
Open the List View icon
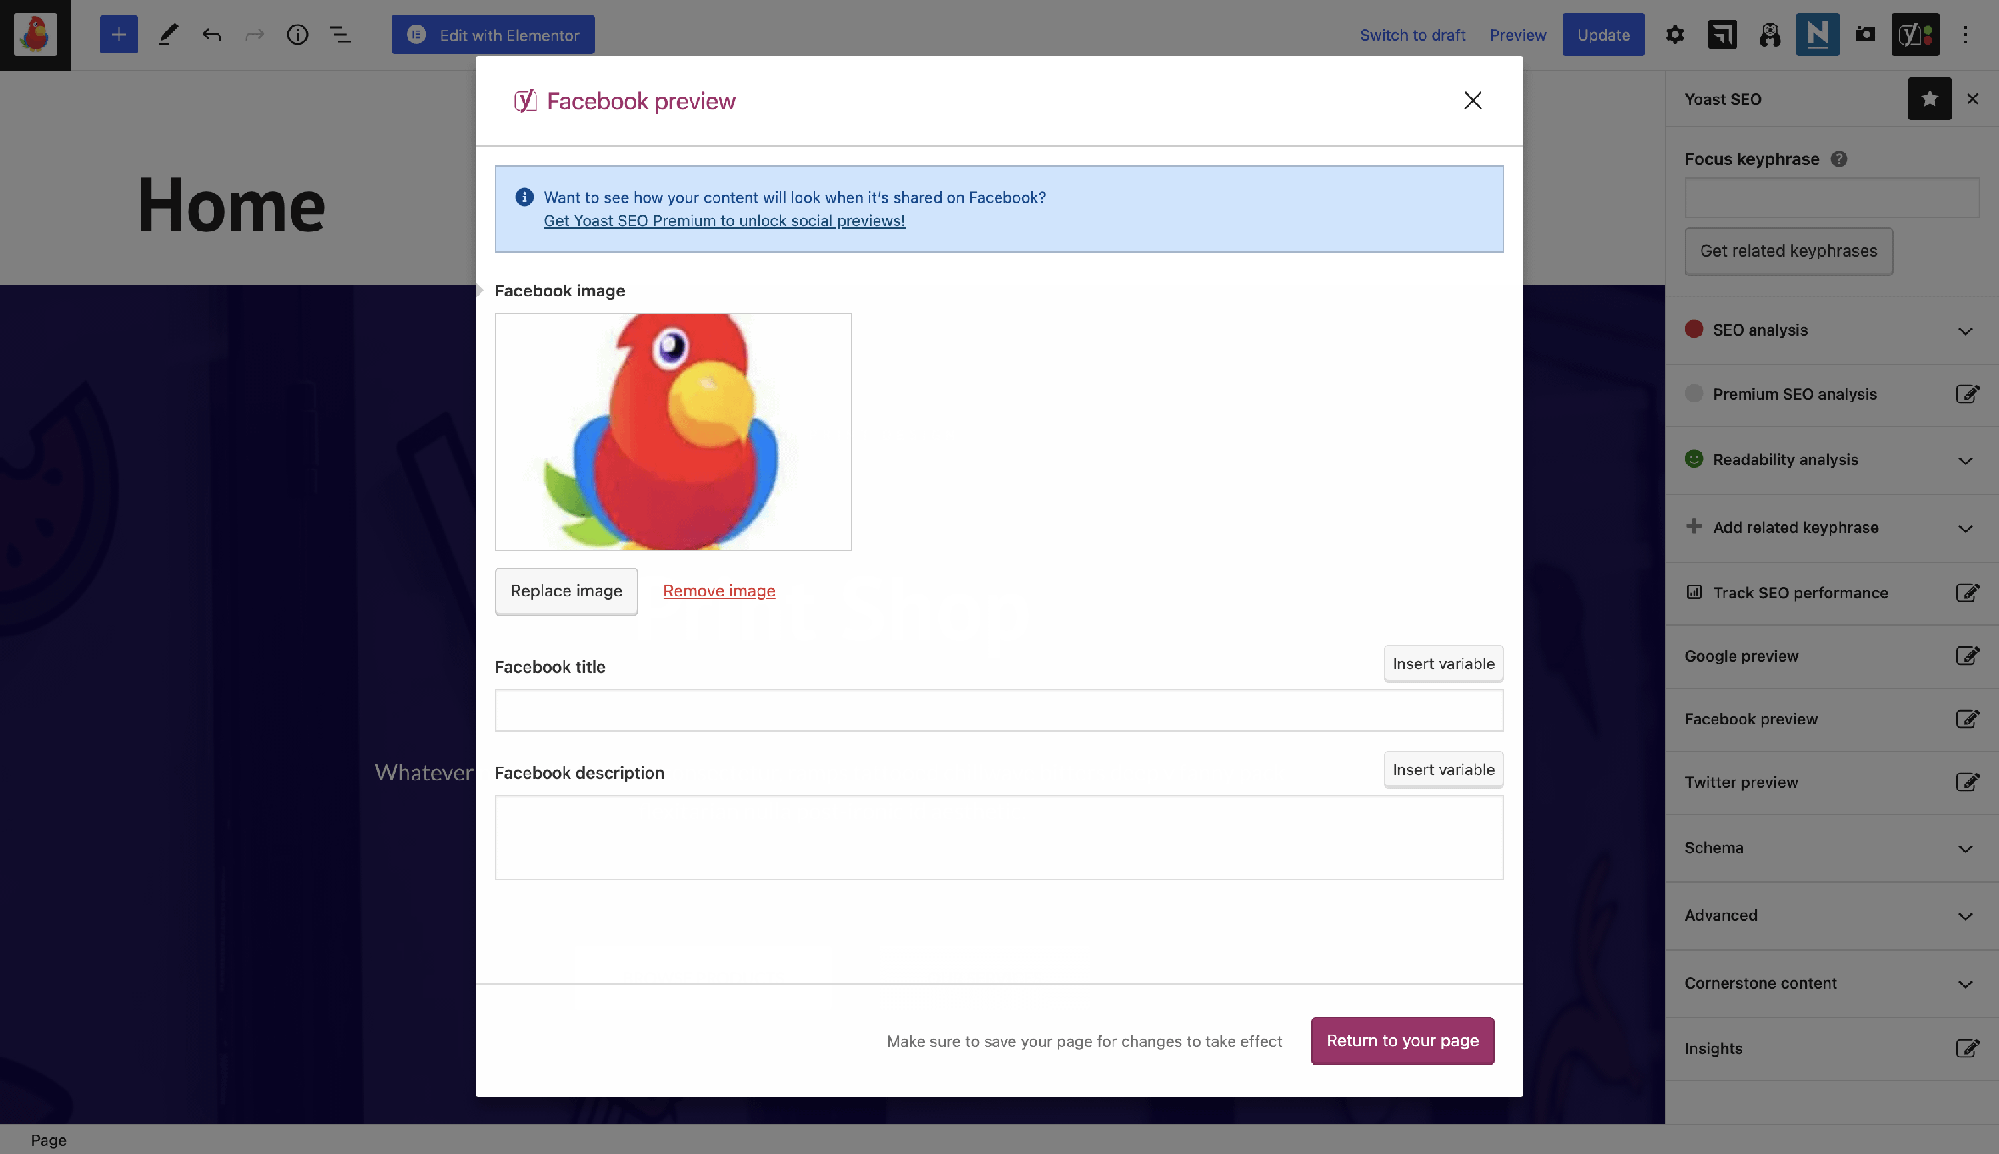(340, 35)
